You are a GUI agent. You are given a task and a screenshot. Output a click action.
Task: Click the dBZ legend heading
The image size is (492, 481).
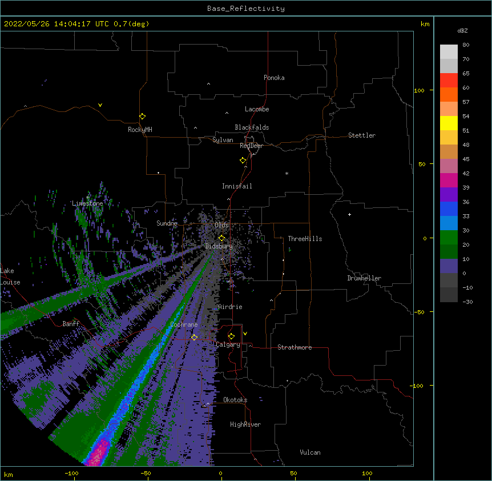pos(462,30)
